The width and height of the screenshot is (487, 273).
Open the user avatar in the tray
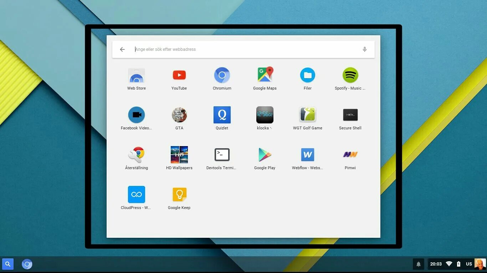(480, 264)
